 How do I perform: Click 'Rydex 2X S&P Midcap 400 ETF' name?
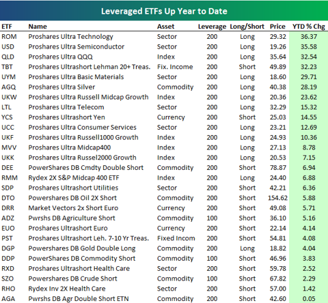pyautogui.click(x=74, y=177)
